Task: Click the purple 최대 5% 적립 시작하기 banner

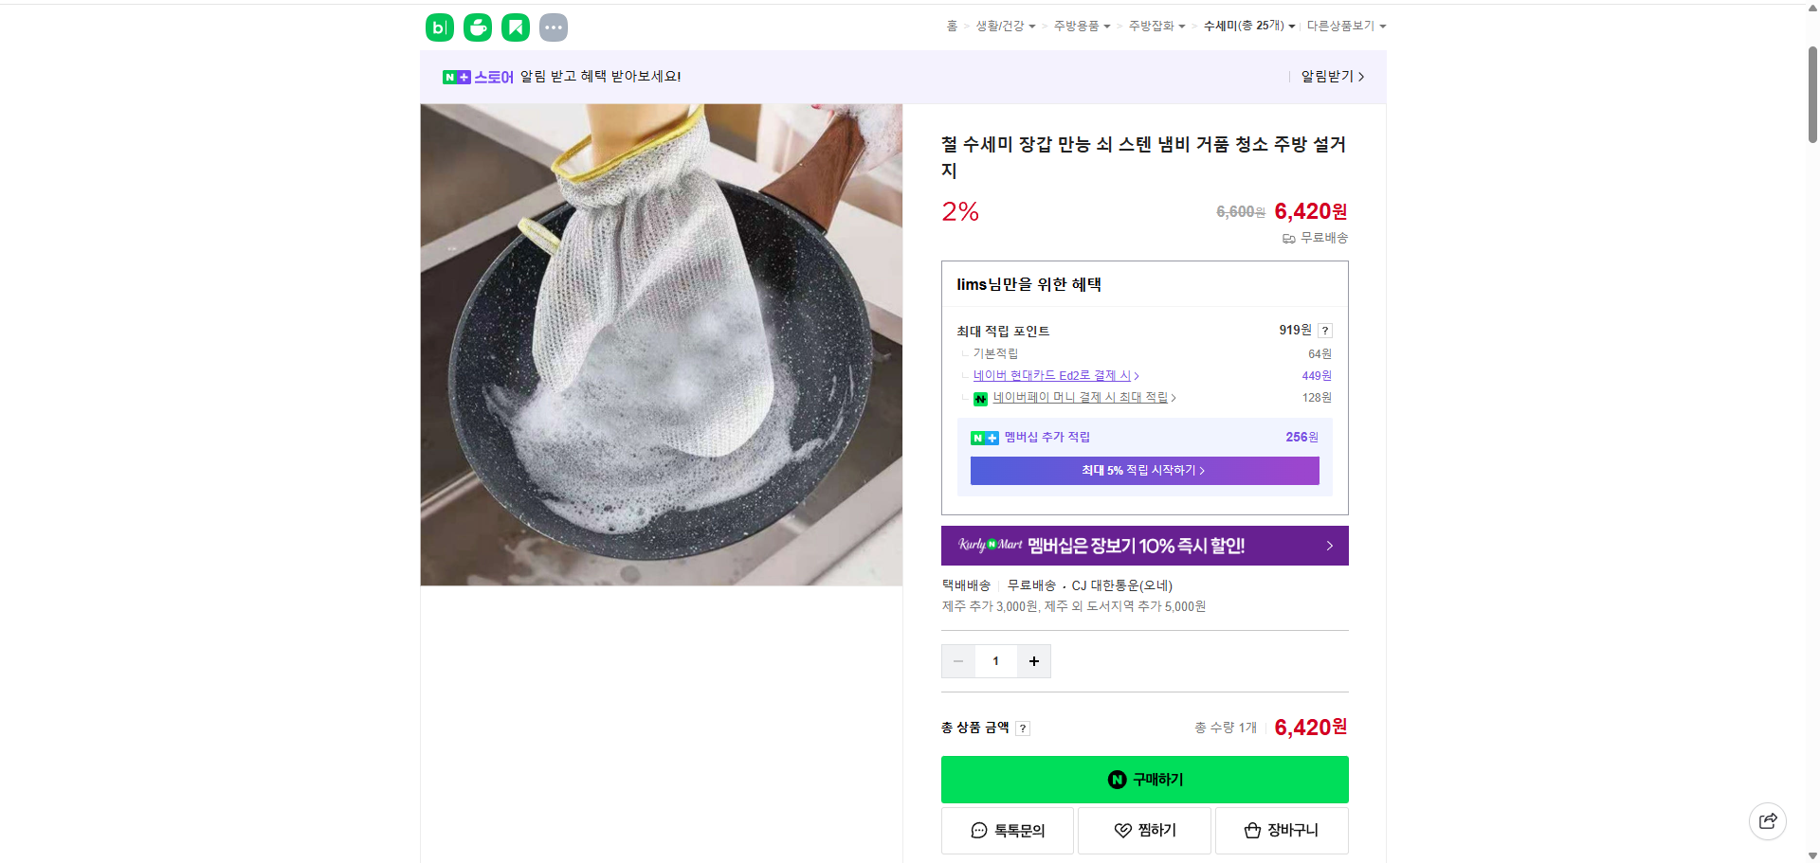Action: [1144, 470]
